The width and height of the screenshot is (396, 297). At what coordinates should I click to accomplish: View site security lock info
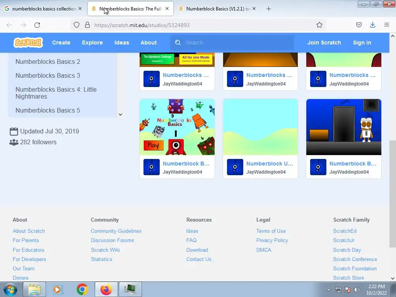pos(87,25)
